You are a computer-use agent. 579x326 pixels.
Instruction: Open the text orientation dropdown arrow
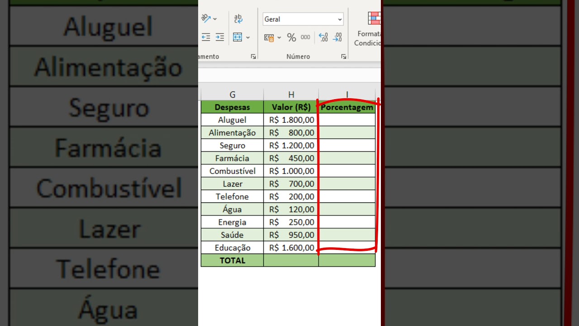coord(215,19)
